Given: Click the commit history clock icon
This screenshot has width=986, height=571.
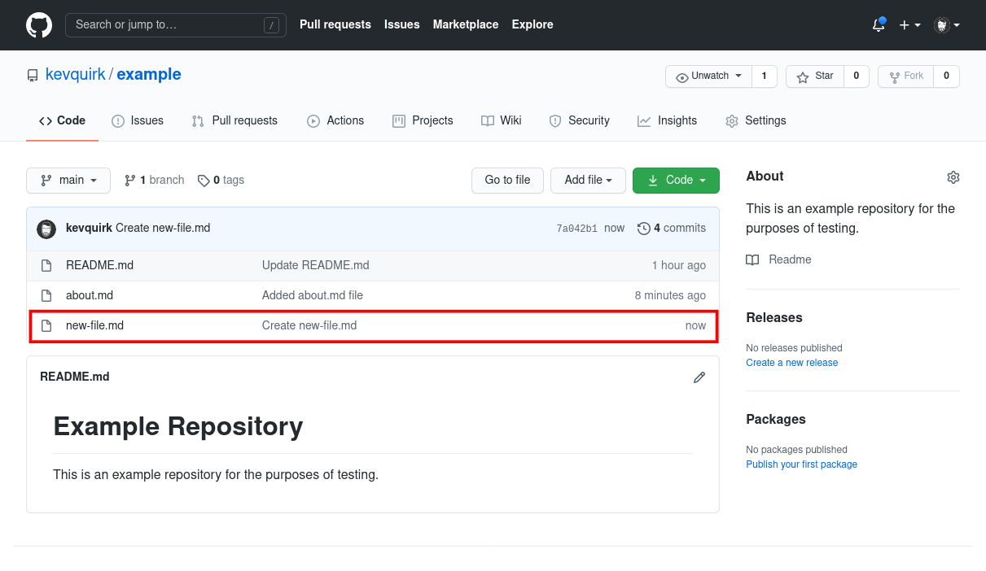Looking at the screenshot, I should click(644, 228).
